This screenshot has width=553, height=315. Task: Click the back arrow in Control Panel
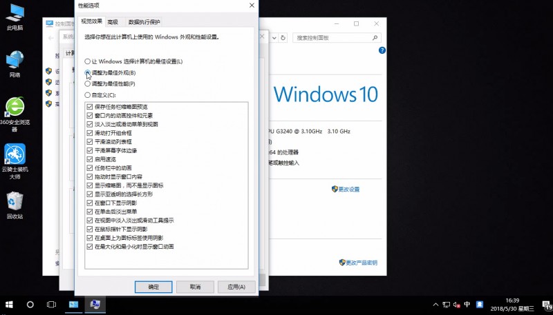click(x=51, y=38)
